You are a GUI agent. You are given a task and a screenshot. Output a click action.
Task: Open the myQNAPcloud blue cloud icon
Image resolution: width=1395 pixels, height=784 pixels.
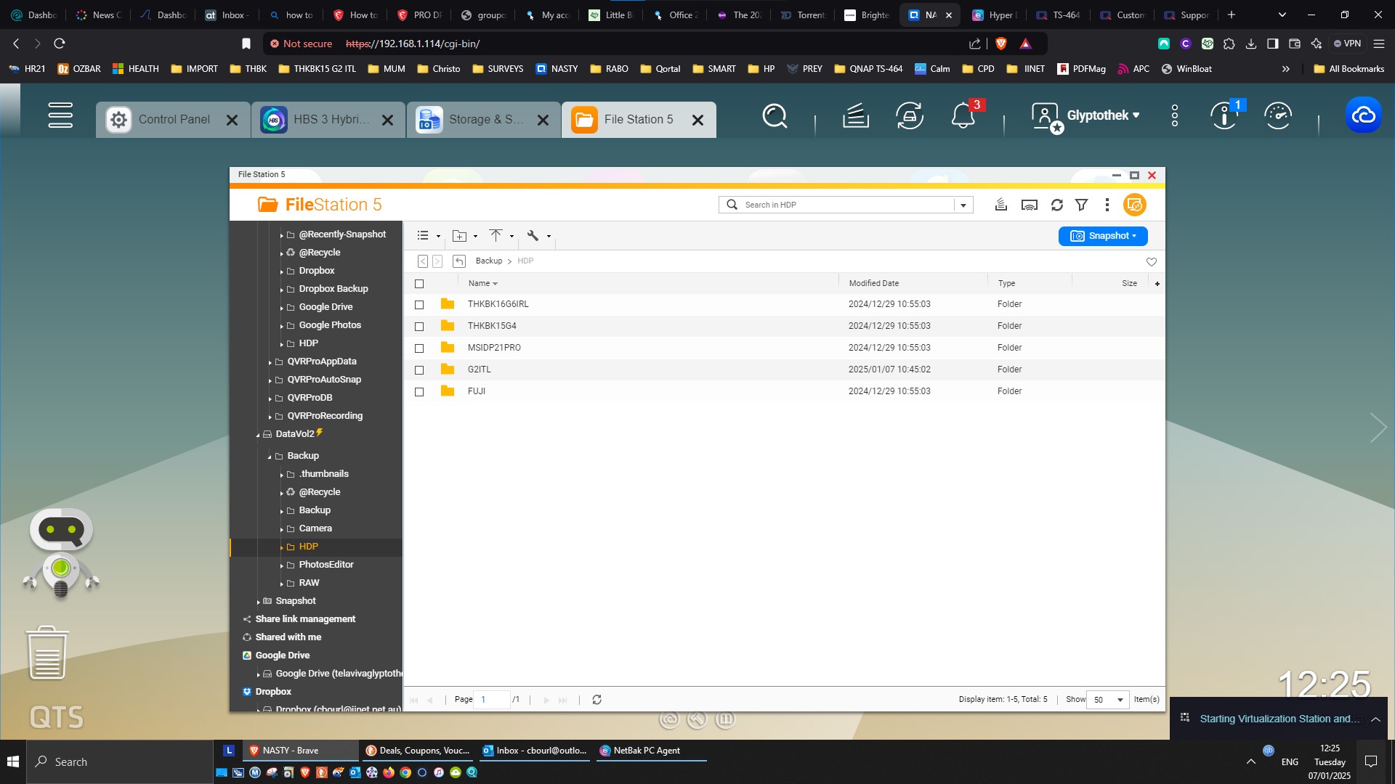pos(1363,115)
